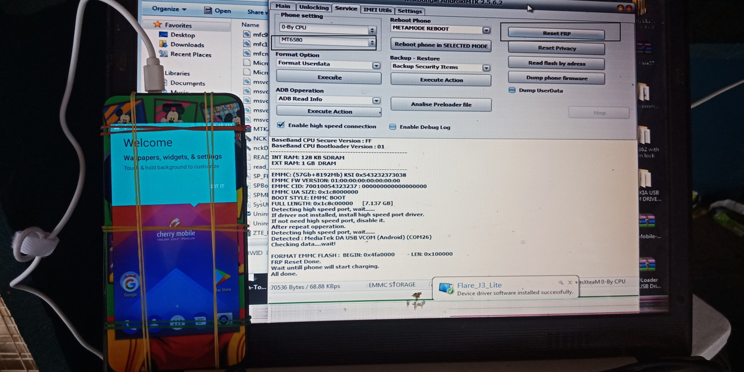Open the IMEI Utils tab
This screenshot has height=372, width=744.
click(x=378, y=10)
